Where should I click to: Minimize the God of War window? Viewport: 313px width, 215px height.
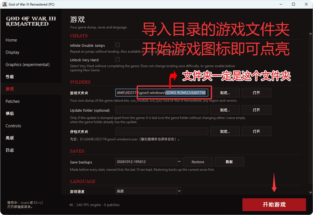[x=281, y=4]
